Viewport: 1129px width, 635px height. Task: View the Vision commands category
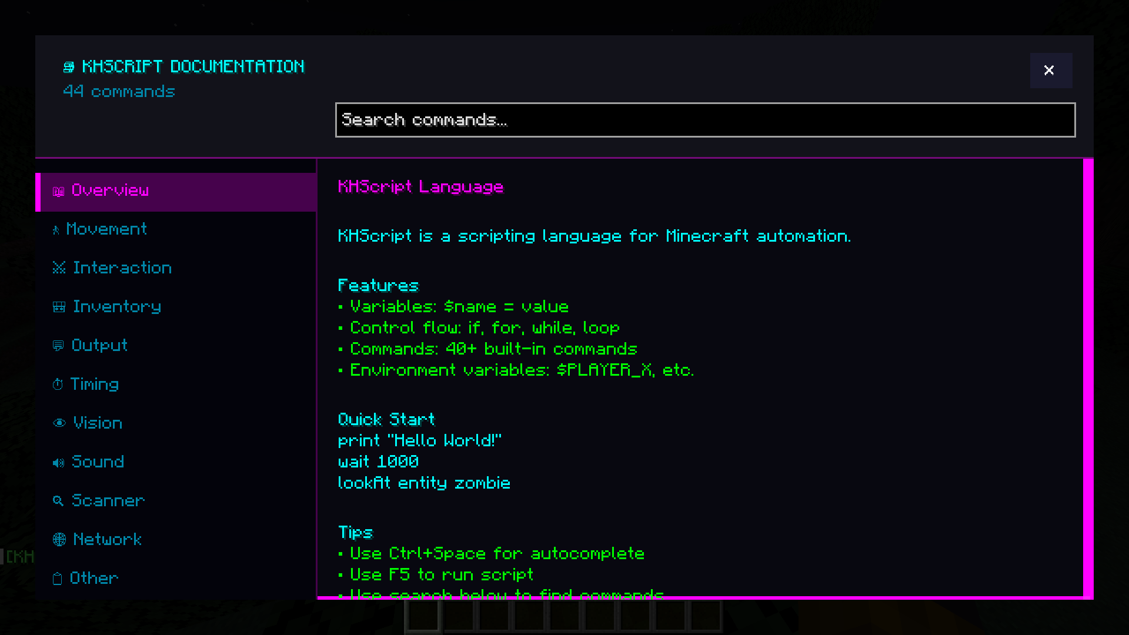click(x=176, y=424)
